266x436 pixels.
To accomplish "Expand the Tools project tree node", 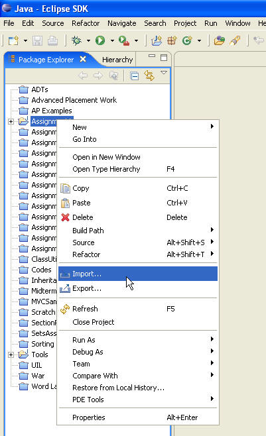I will coord(11,354).
